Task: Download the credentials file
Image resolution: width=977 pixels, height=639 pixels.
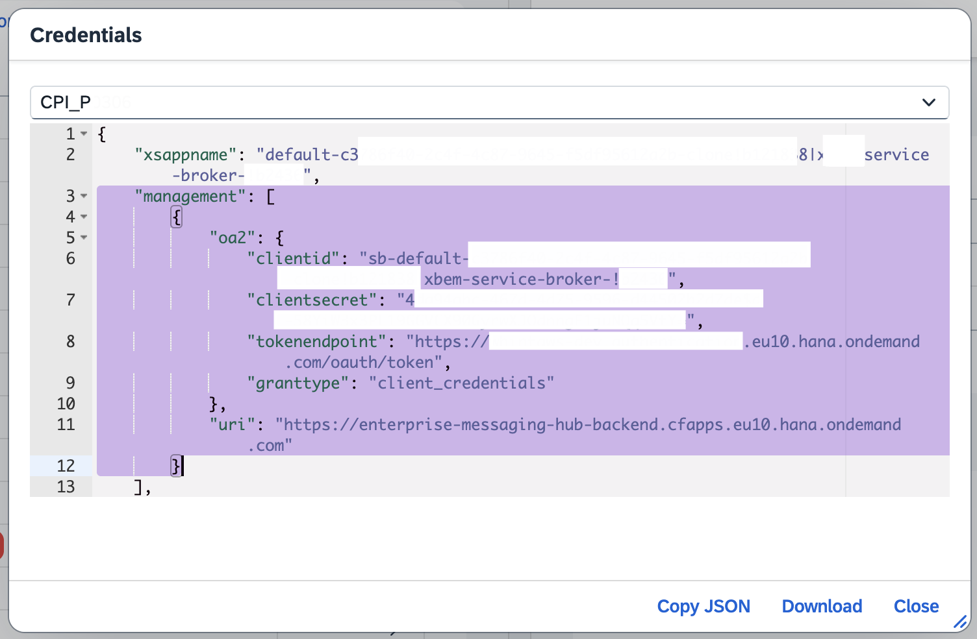Action: click(x=822, y=606)
